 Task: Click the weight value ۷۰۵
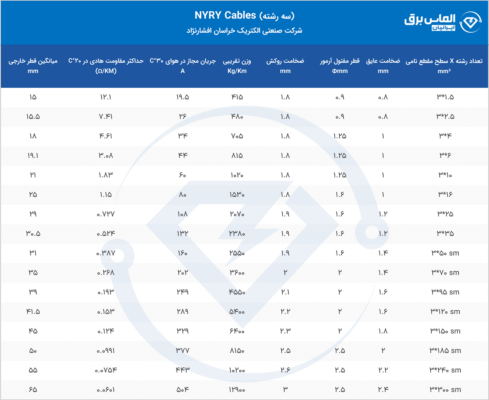coord(237,136)
